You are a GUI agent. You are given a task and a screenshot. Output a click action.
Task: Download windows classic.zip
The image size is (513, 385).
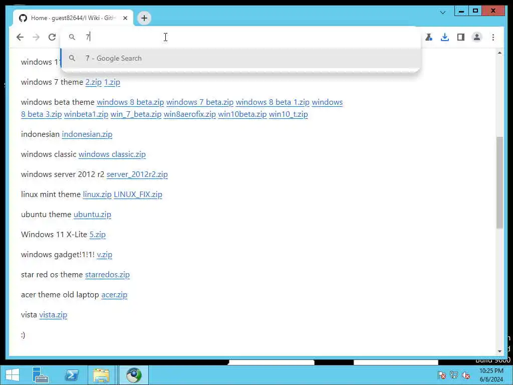click(x=112, y=154)
